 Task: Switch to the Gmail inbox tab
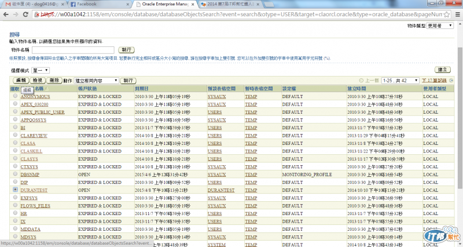(35, 4)
